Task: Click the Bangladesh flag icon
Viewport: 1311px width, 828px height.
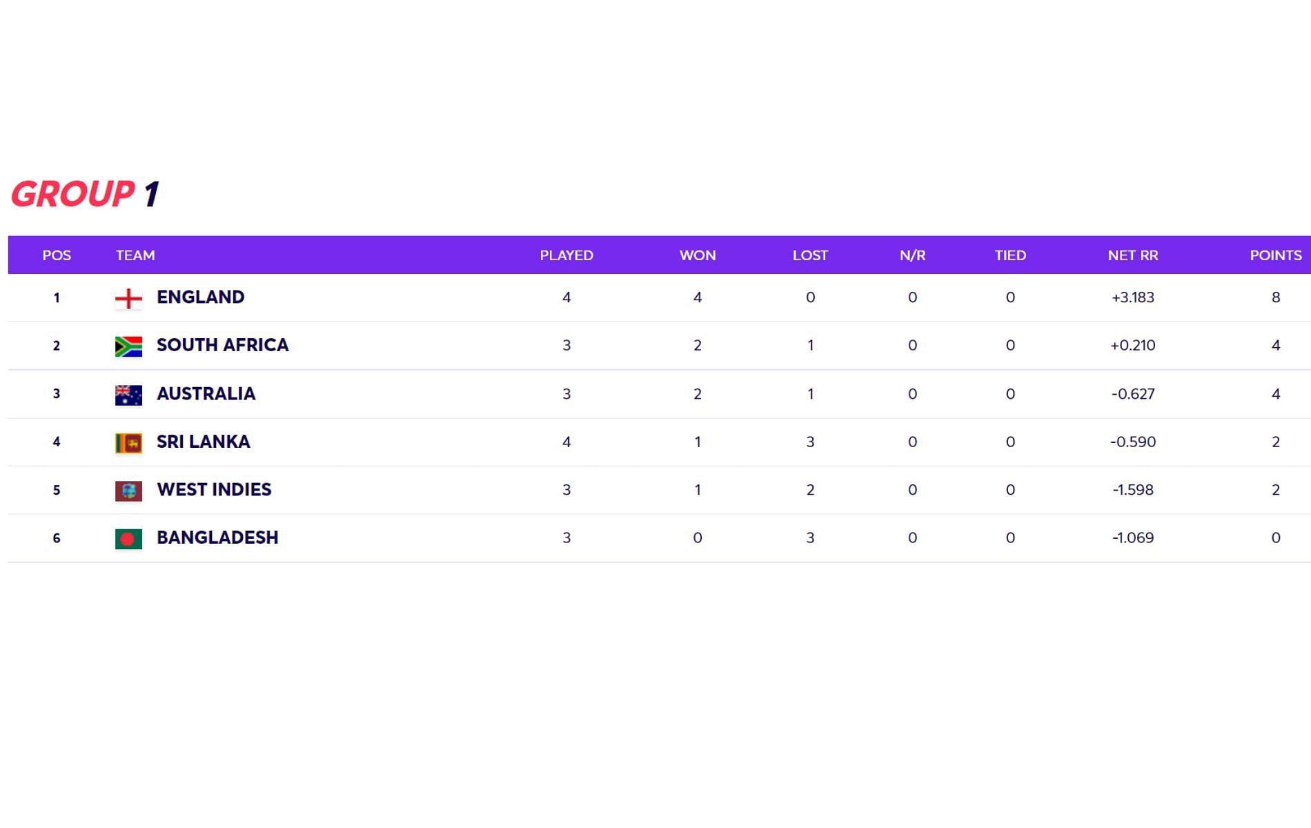Action: [128, 539]
